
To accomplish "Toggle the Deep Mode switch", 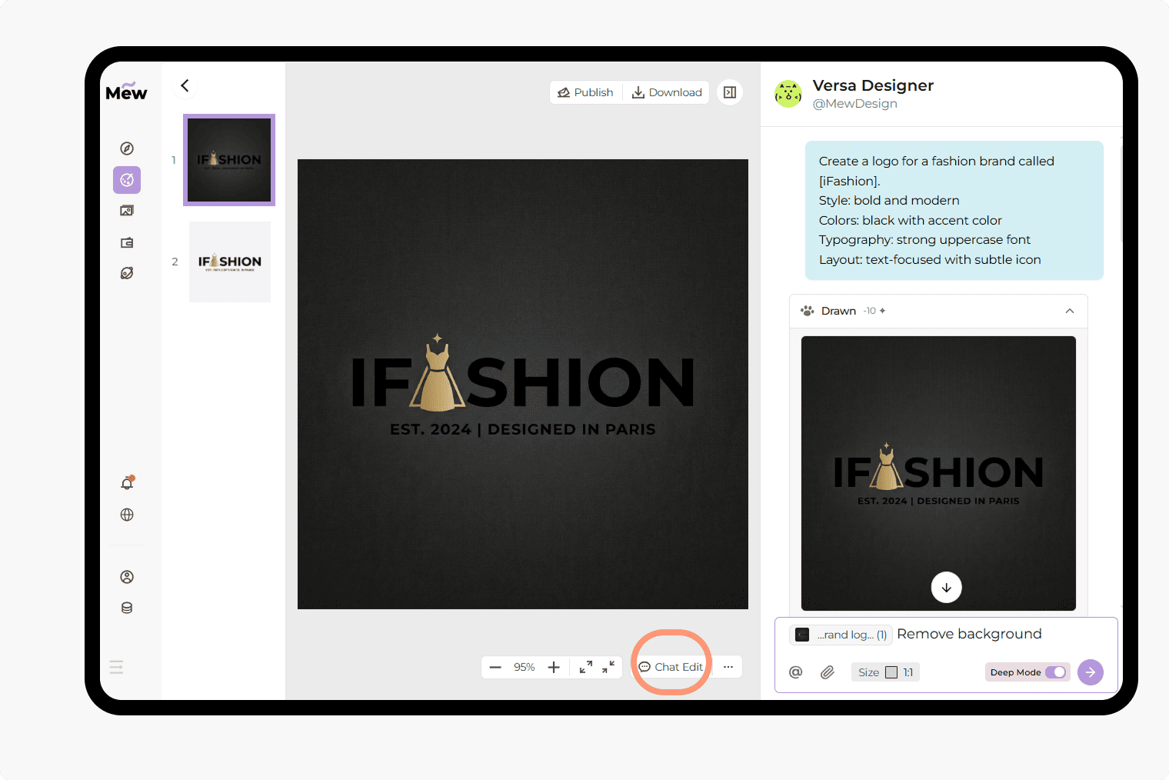I will 1055,672.
